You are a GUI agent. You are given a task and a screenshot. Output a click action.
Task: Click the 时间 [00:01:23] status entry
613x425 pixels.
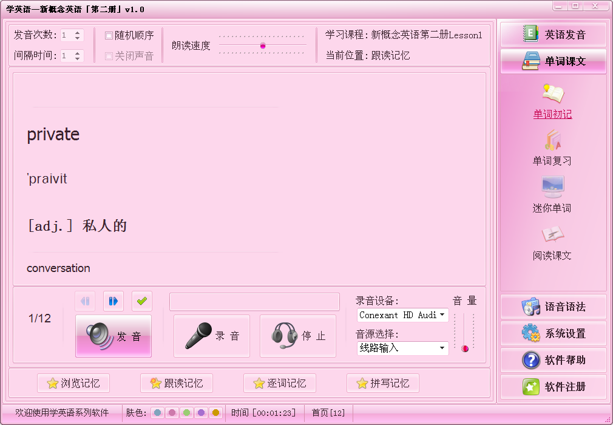(263, 413)
